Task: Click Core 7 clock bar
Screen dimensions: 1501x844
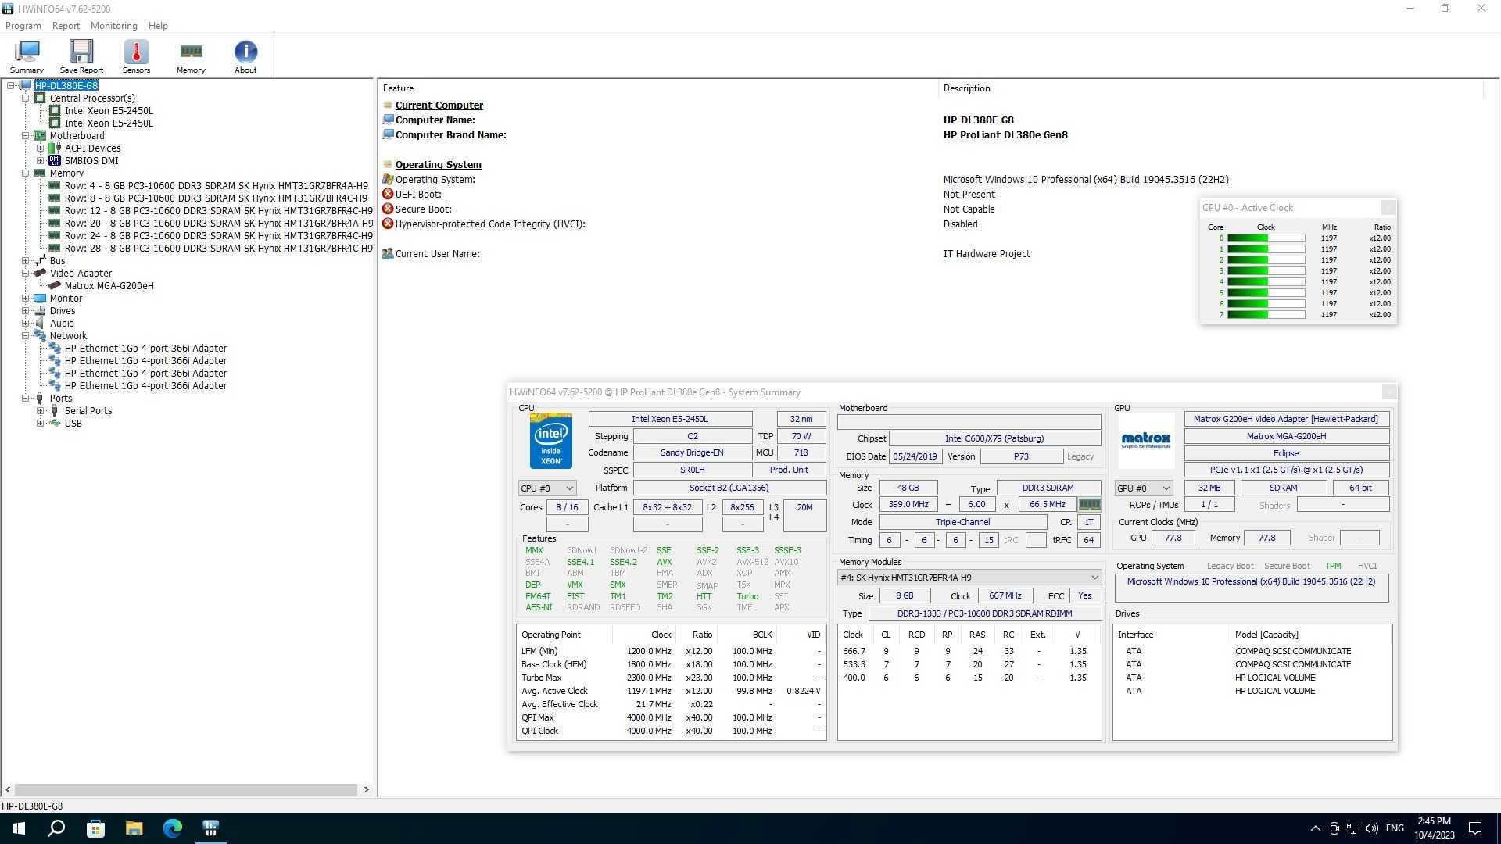Action: (1266, 315)
